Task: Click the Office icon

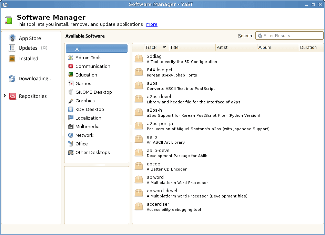Action: (x=71, y=144)
